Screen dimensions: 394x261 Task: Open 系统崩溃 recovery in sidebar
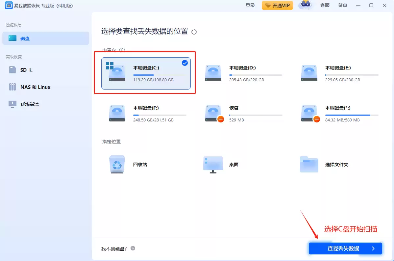click(x=30, y=104)
